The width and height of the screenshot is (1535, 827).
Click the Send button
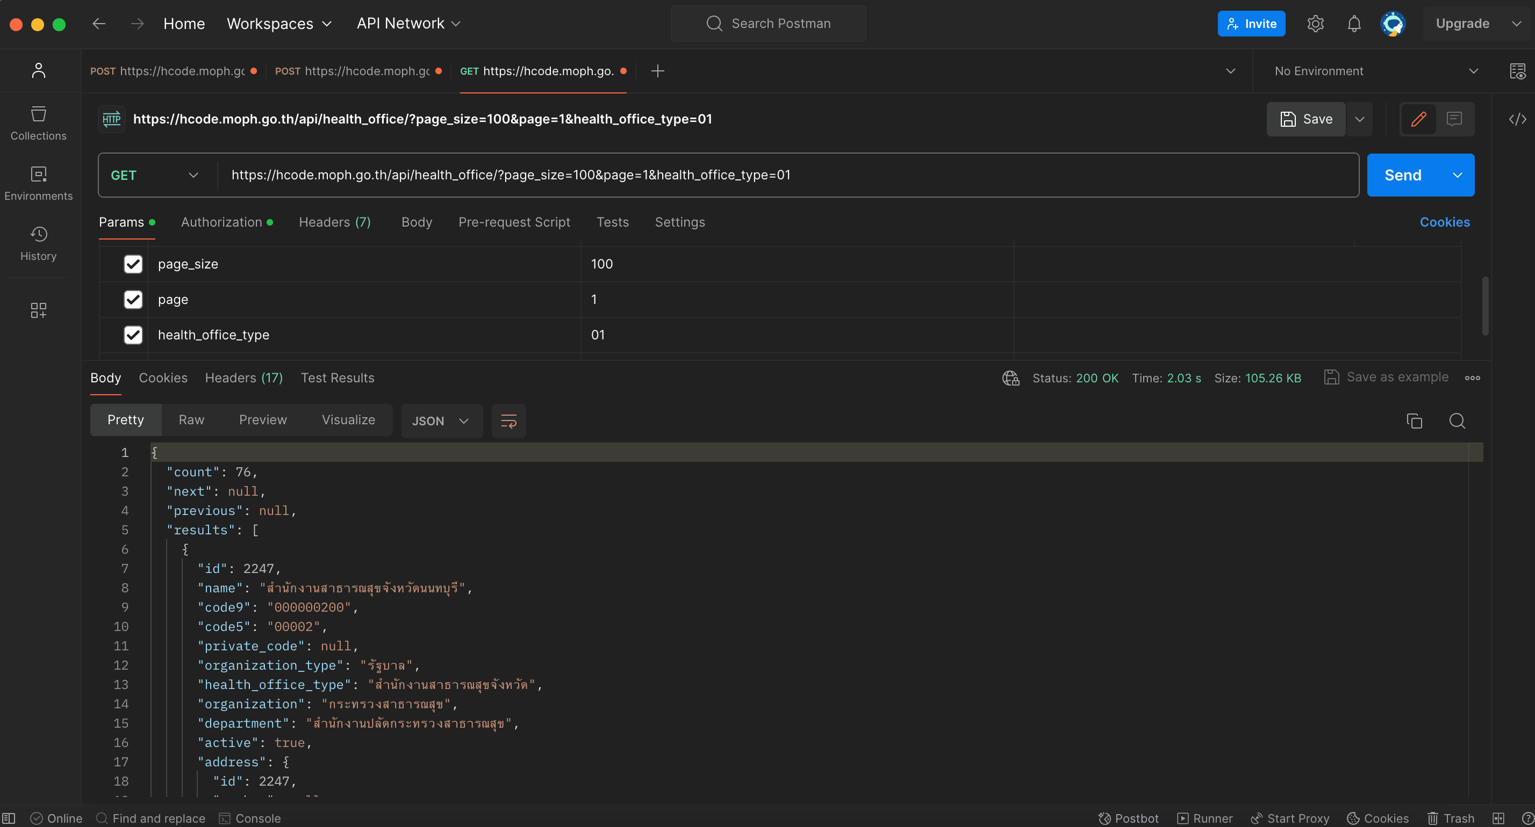(x=1403, y=175)
